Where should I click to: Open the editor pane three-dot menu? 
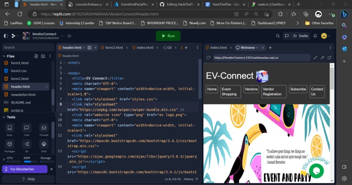[197, 48]
